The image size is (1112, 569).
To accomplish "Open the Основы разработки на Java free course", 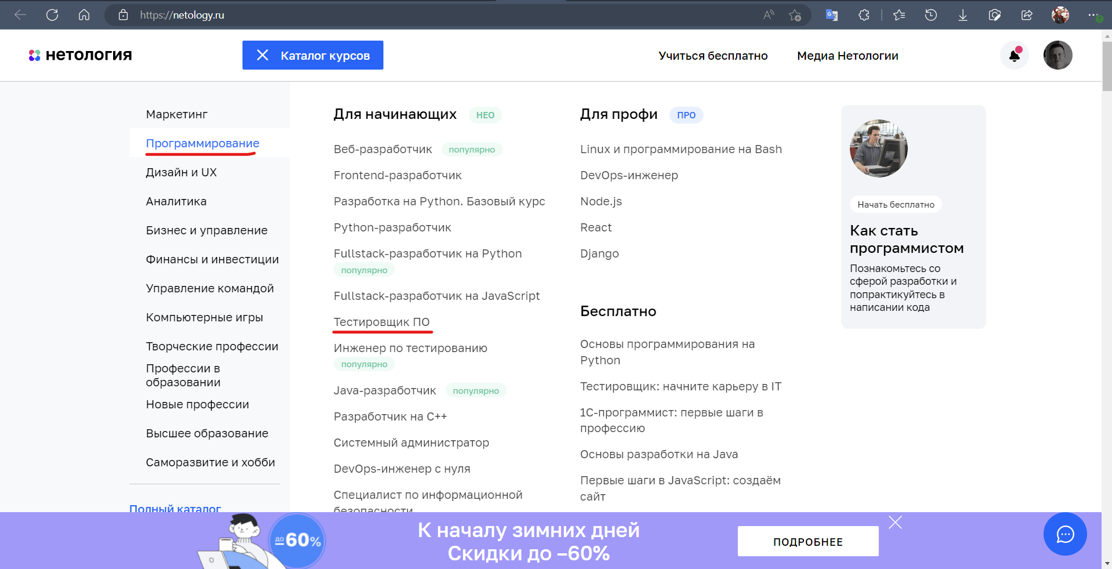I will 659,454.
